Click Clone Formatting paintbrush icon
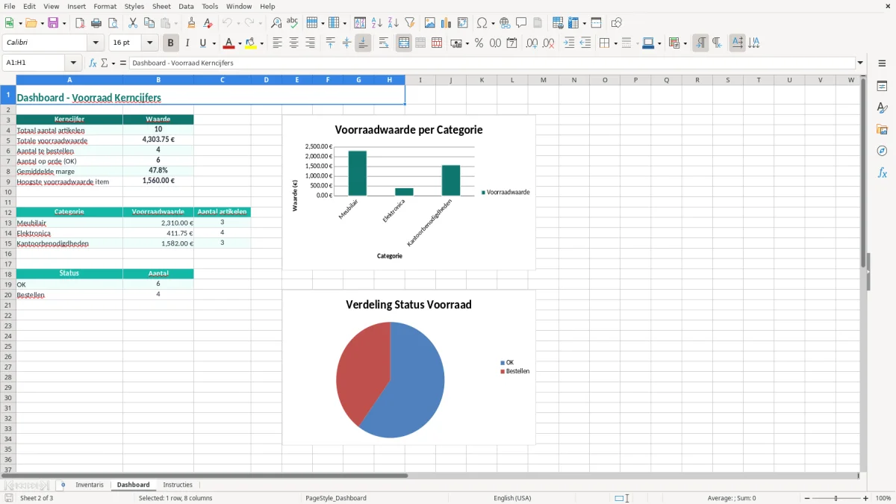Image resolution: width=896 pixels, height=504 pixels. point(191,23)
